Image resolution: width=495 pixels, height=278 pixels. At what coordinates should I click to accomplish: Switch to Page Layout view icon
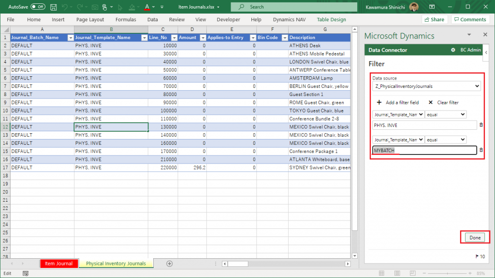(397, 273)
